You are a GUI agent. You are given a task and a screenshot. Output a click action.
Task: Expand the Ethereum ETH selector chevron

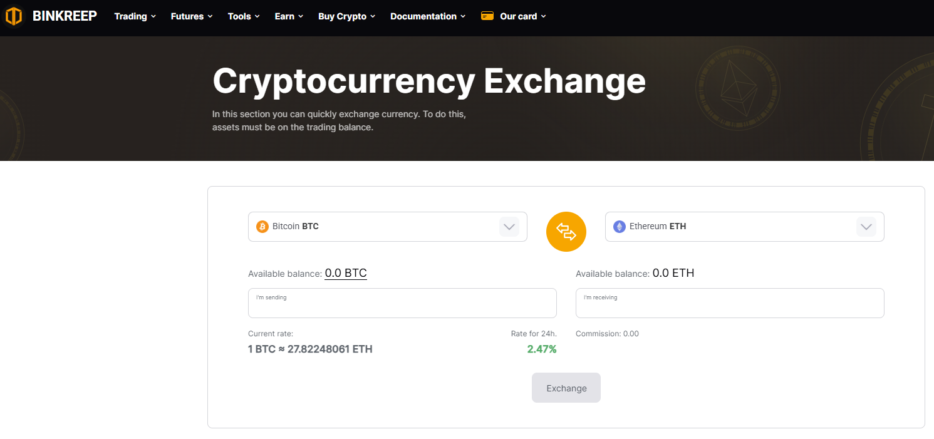[x=866, y=227]
